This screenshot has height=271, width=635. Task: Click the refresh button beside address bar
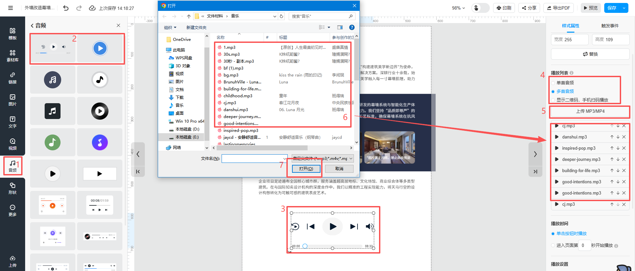point(281,16)
